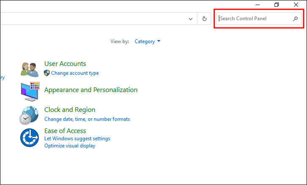Image resolution: width=307 pixels, height=185 pixels.
Task: Click the Appearance and Personalization monitor icon
Action: [x=29, y=91]
